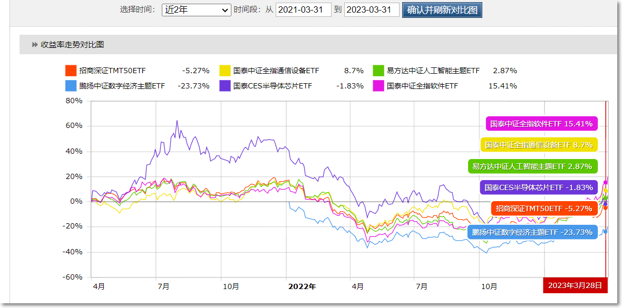Click the red 2023年3月28日 date marker
Image resolution: width=622 pixels, height=308 pixels.
(575, 285)
